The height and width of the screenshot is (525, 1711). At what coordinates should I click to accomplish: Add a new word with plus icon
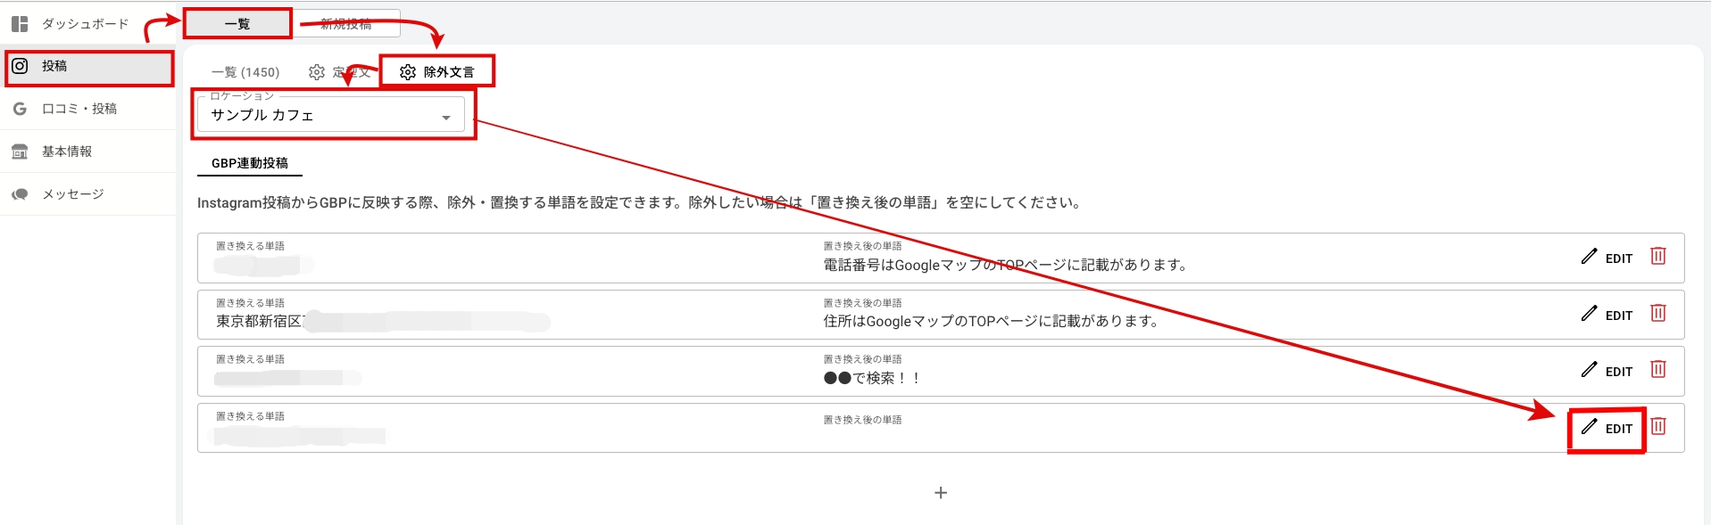[x=940, y=493]
